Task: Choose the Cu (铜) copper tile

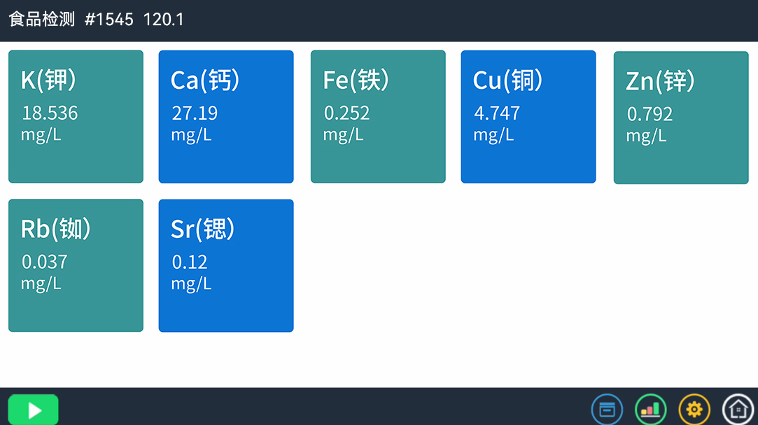Action: click(x=528, y=116)
